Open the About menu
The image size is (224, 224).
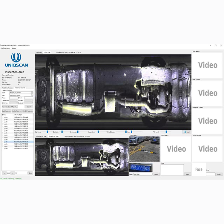click(x=14, y=48)
